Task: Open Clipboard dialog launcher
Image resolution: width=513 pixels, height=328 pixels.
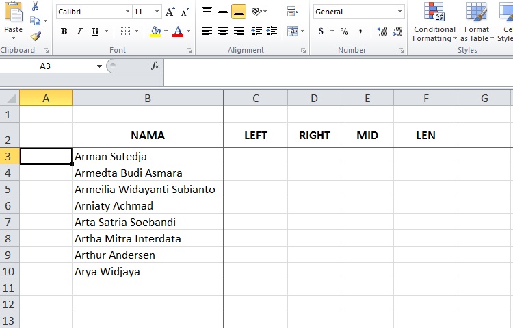Action: tap(46, 51)
